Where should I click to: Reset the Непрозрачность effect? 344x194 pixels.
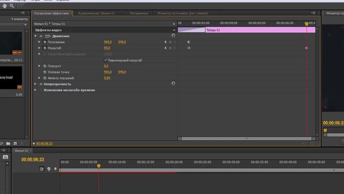point(173,84)
